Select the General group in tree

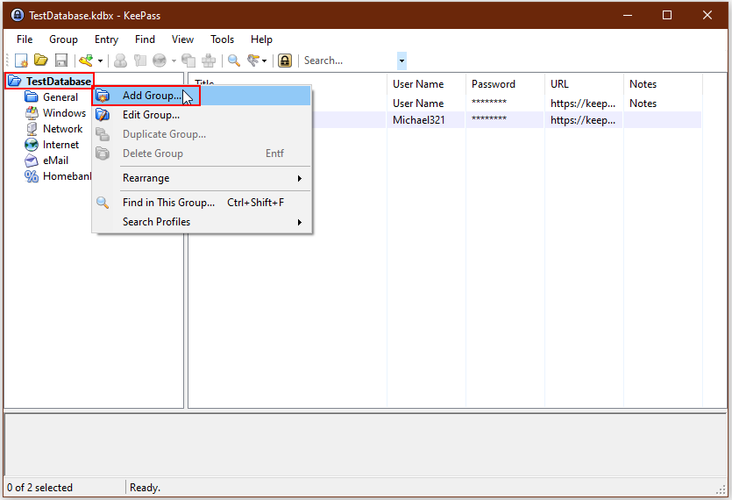60,97
